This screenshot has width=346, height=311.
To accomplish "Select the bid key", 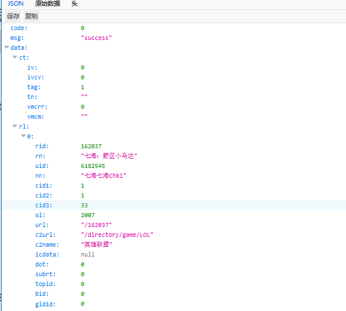I will [x=42, y=294].
